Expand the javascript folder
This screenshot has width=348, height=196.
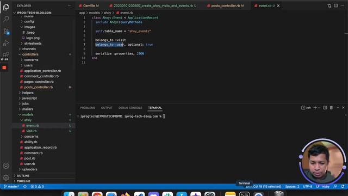coord(29,98)
